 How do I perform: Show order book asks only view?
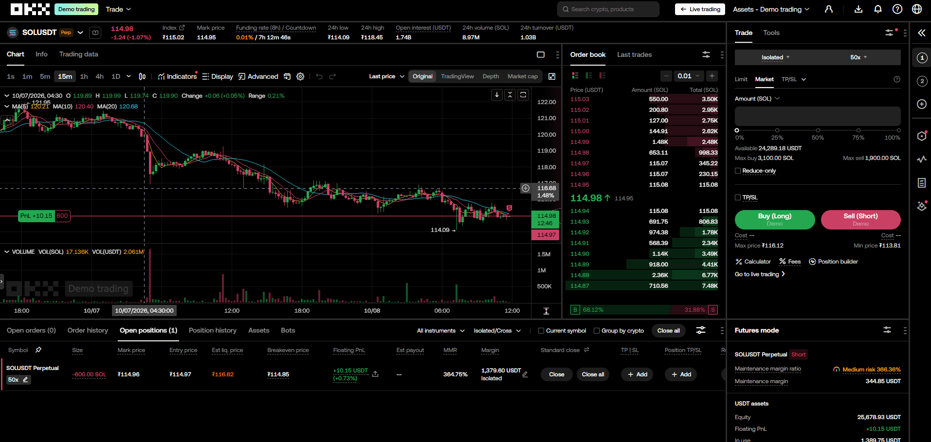tap(602, 75)
